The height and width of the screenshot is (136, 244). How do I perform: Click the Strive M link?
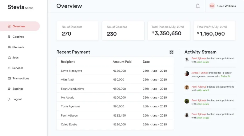225,76
